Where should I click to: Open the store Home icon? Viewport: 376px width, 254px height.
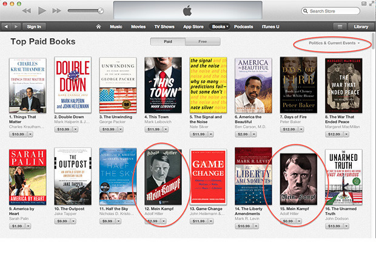[99, 27]
